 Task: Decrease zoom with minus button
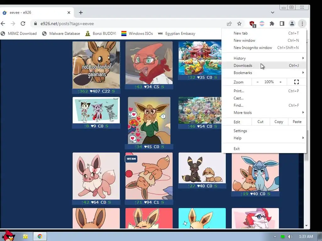point(258,82)
